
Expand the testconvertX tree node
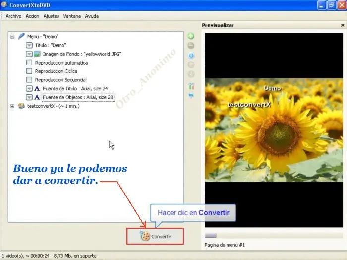(12, 106)
